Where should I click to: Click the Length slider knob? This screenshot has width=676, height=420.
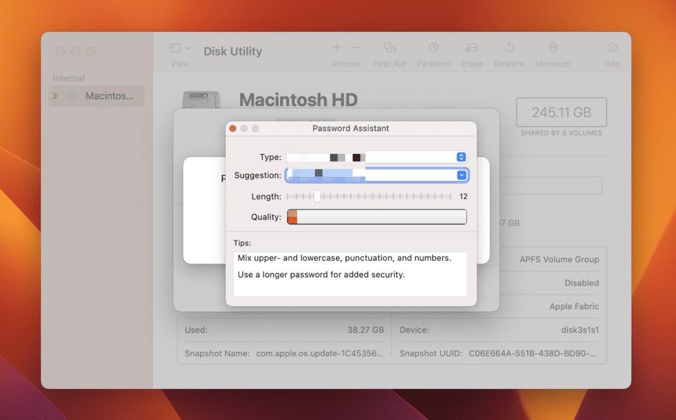tap(317, 196)
